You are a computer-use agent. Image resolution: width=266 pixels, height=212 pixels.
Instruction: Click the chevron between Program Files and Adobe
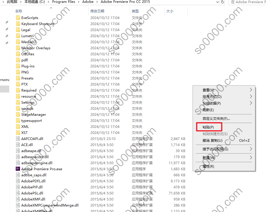(79, 2)
